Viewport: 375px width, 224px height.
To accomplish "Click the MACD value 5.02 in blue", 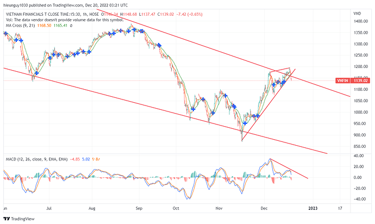I will click(86, 159).
